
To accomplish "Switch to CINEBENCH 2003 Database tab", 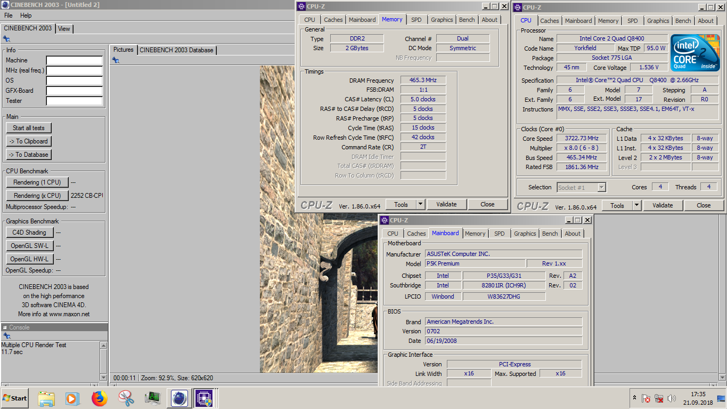I will (x=176, y=50).
